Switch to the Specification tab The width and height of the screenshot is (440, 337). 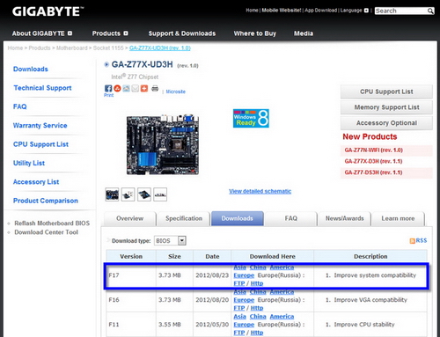pyautogui.click(x=184, y=218)
